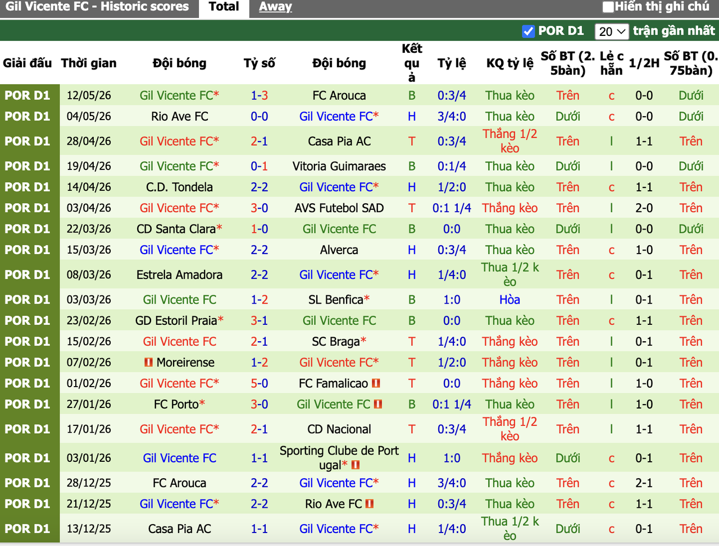This screenshot has width=719, height=546.
Task: Open the 3-0 score versus AVS Futebol SAD
Action: coord(260,208)
